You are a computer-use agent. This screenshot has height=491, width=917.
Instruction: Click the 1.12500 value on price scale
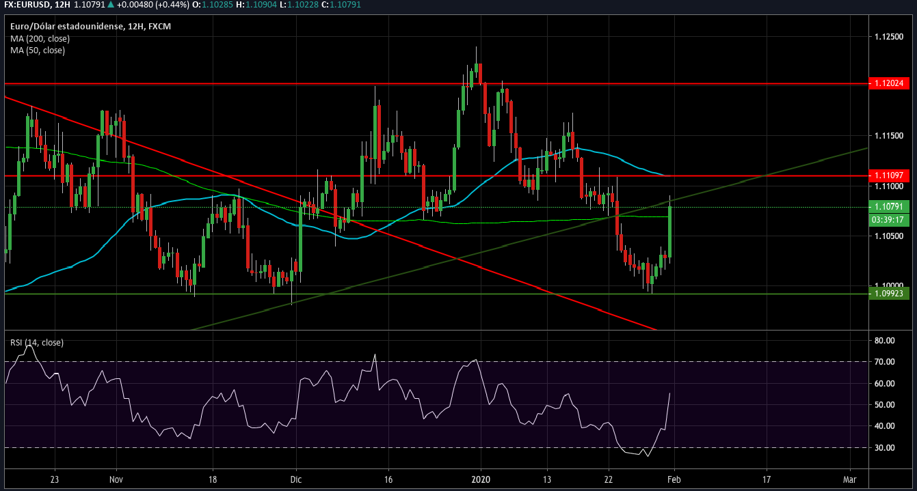click(890, 36)
